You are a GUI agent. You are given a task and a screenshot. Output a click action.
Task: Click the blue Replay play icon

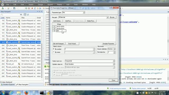click(x=40, y=8)
